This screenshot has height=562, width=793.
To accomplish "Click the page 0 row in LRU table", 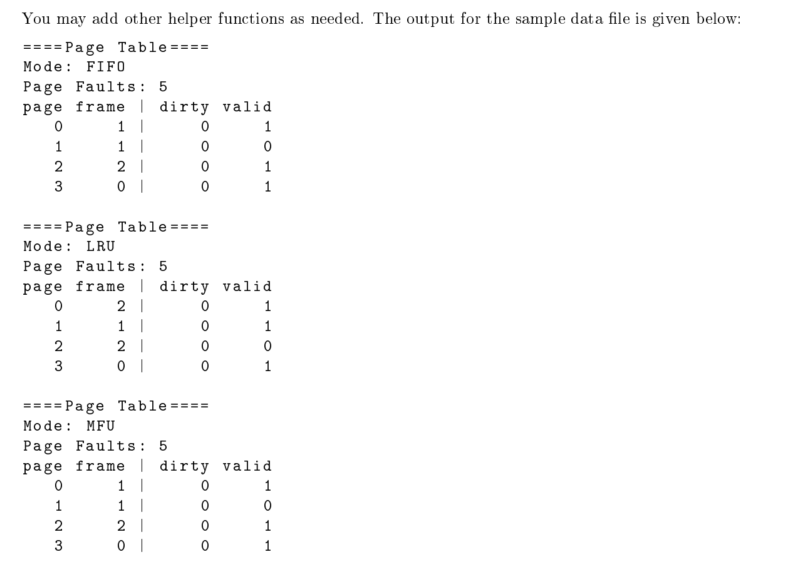I will (x=163, y=307).
